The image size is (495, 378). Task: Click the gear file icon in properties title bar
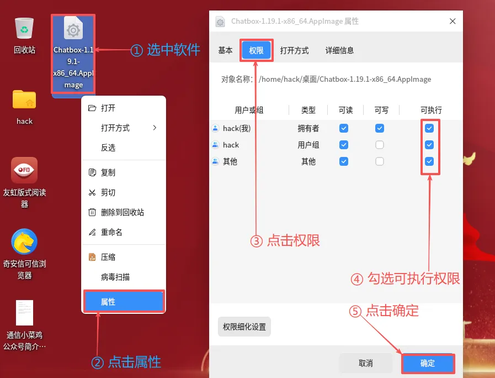[x=220, y=22]
